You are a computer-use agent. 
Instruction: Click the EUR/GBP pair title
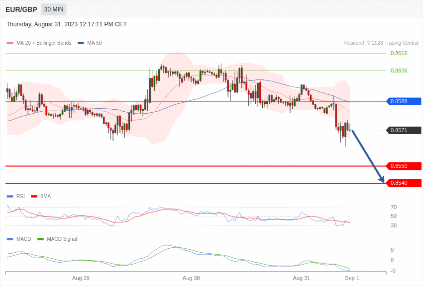coord(21,9)
